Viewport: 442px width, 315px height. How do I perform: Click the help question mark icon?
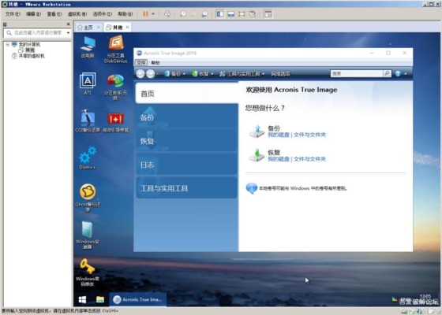398,74
